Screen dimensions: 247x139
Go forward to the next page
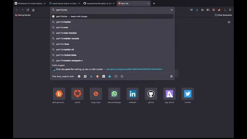[22, 10]
